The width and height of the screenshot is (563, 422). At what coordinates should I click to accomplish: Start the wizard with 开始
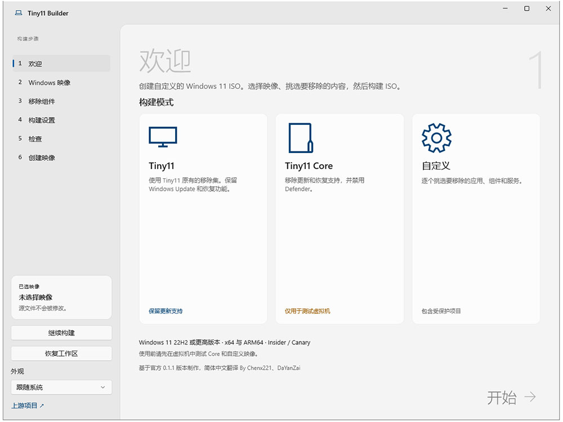click(511, 397)
